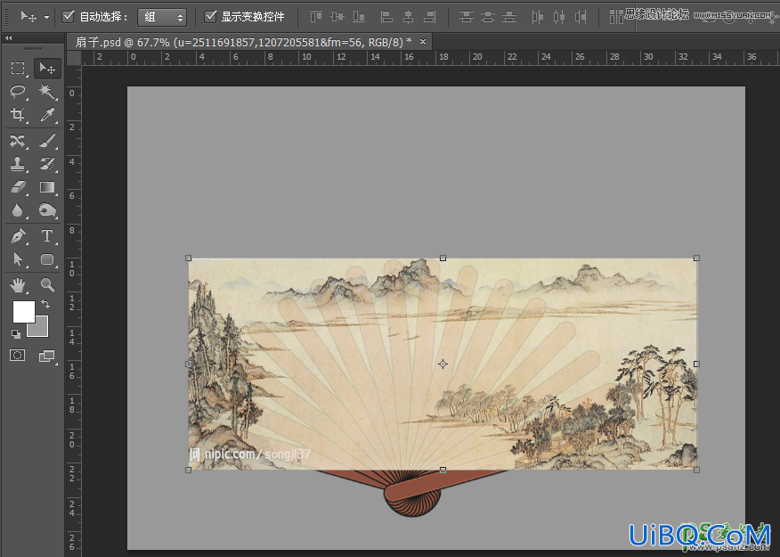Select the Zoom tool
Screen dimensions: 780x557
47,285
